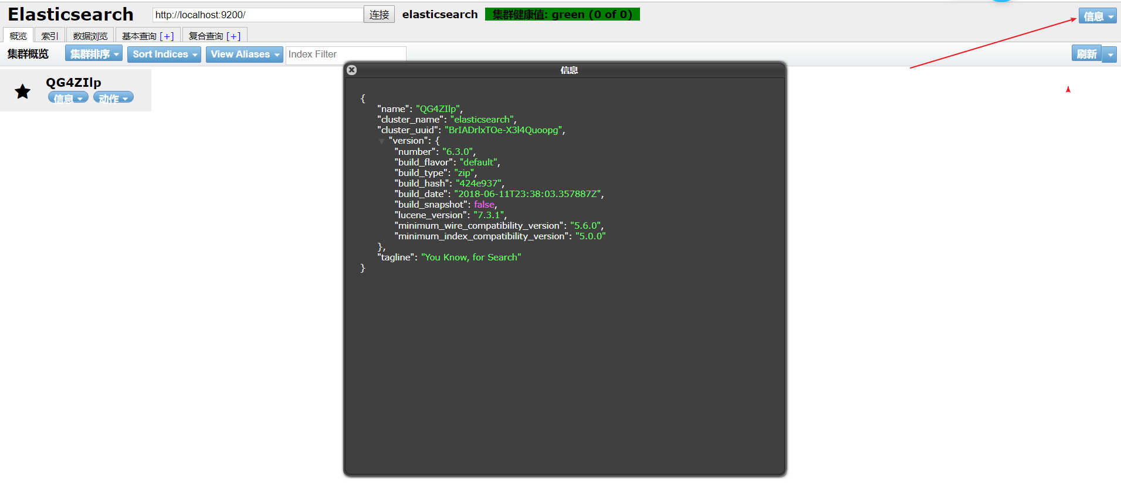Expand the Sort Indices dropdown

coord(164,55)
